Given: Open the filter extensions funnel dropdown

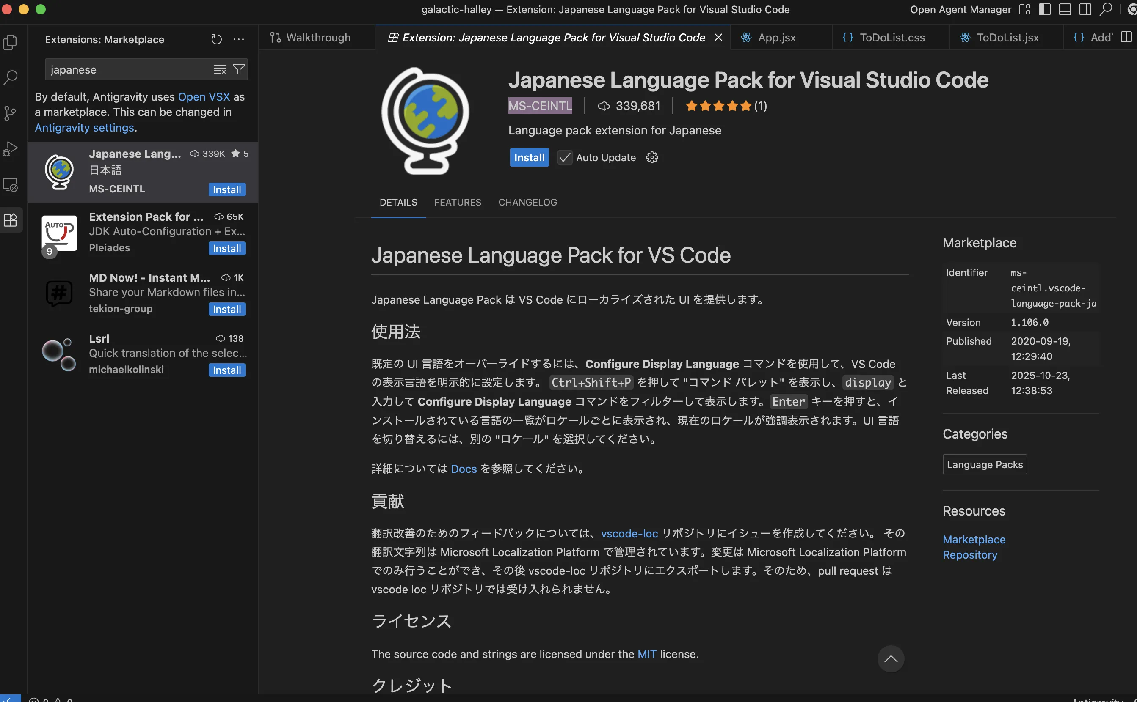Looking at the screenshot, I should 239,69.
